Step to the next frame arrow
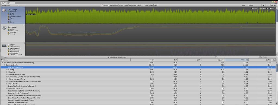 point(267,5)
